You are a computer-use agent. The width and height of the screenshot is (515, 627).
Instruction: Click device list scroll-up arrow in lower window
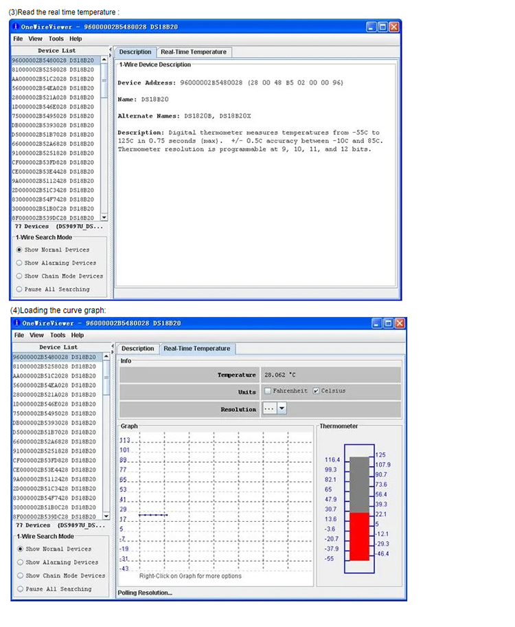pos(106,356)
